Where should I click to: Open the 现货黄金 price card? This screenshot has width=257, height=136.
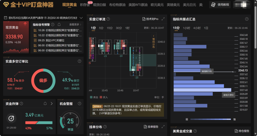click(16, 37)
